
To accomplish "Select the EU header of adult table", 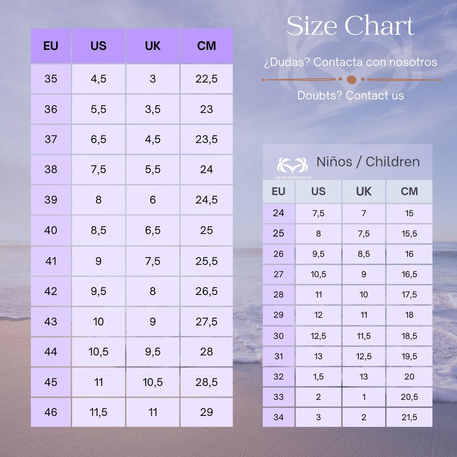I will pos(51,46).
